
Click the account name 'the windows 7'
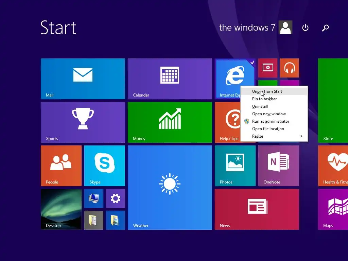[247, 28]
